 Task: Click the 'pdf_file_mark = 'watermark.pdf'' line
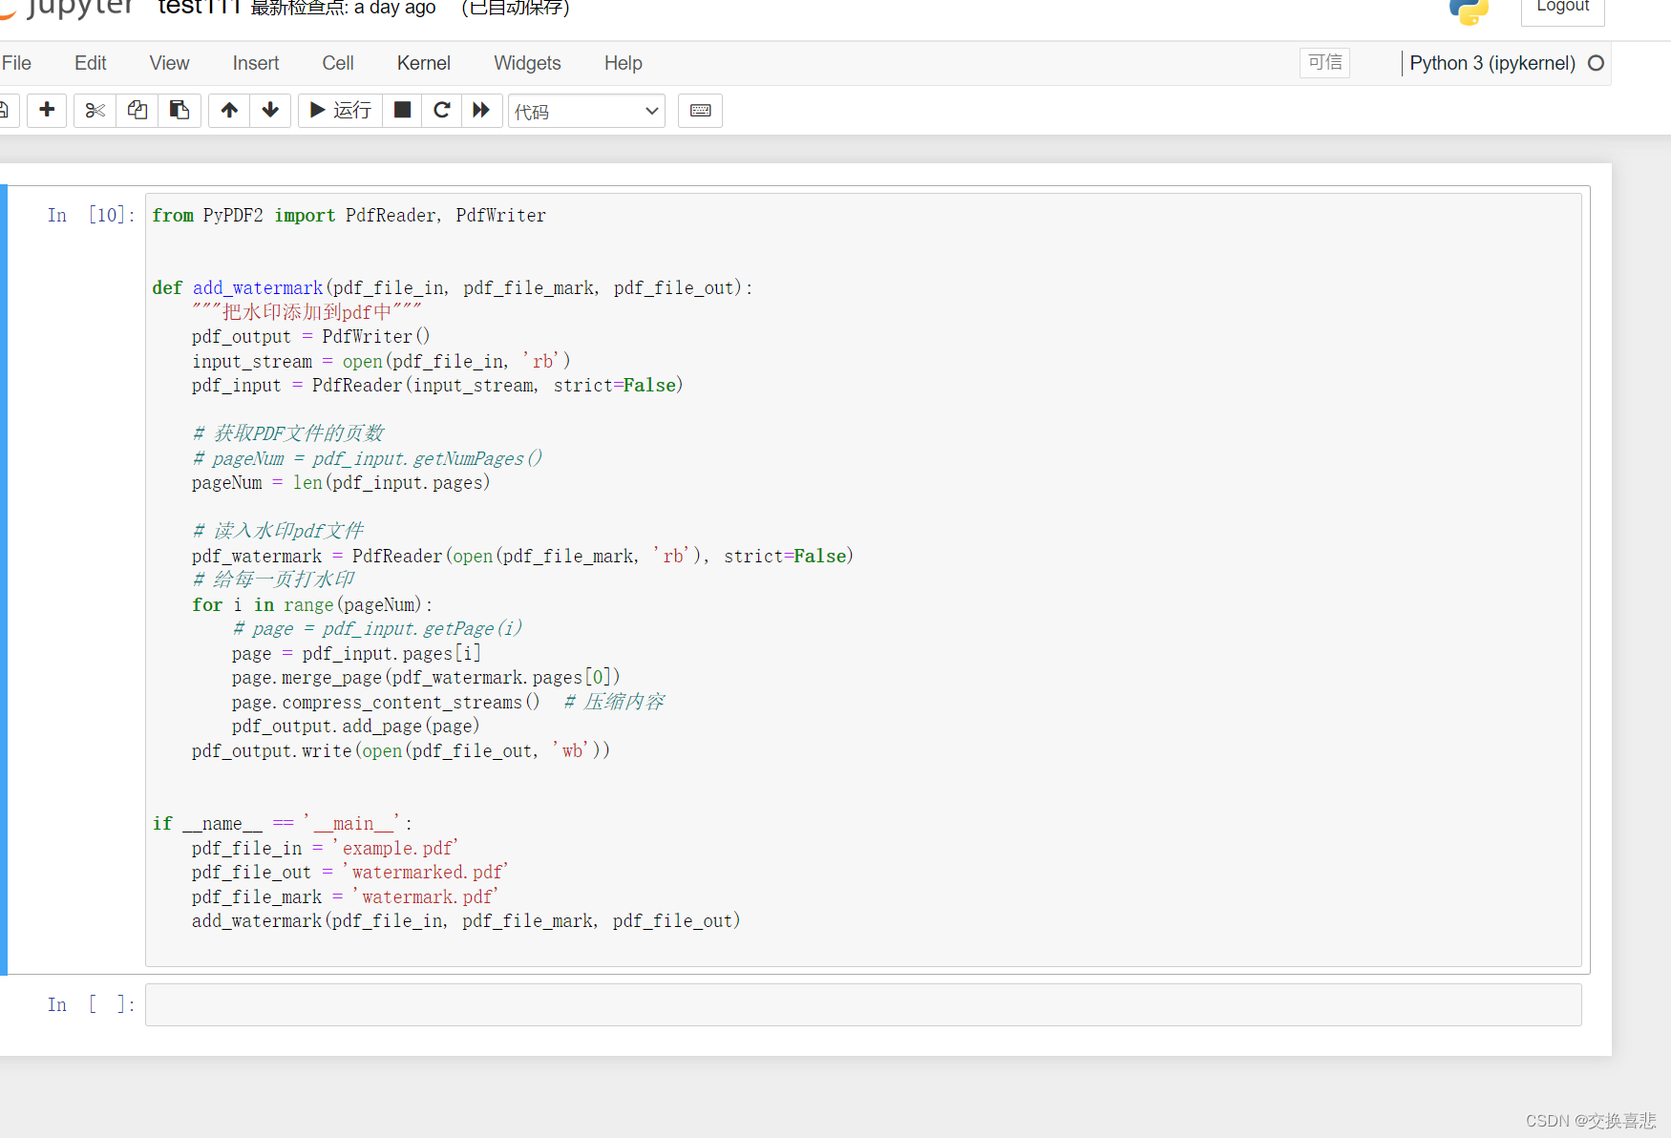point(345,897)
